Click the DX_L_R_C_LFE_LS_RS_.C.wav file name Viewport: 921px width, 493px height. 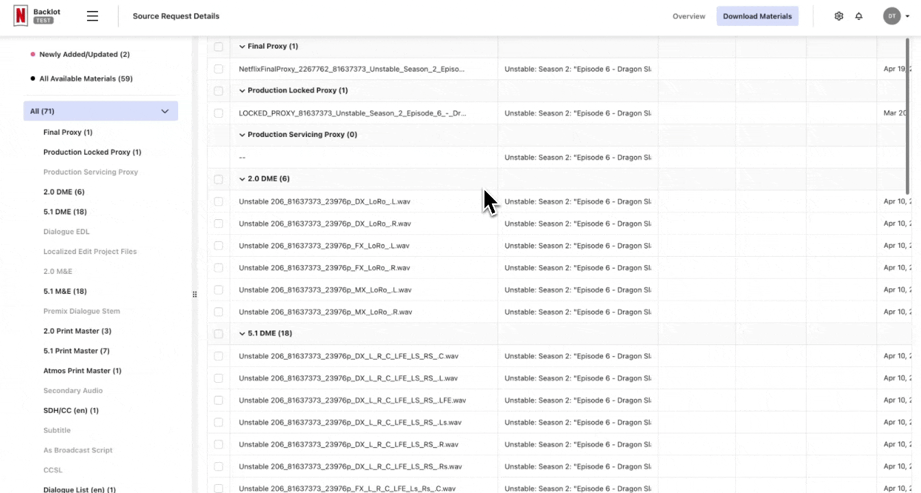[349, 356]
